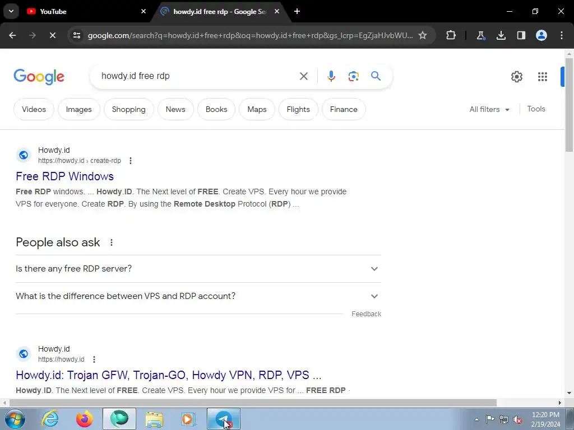Expand the All filters dropdown

click(x=489, y=109)
